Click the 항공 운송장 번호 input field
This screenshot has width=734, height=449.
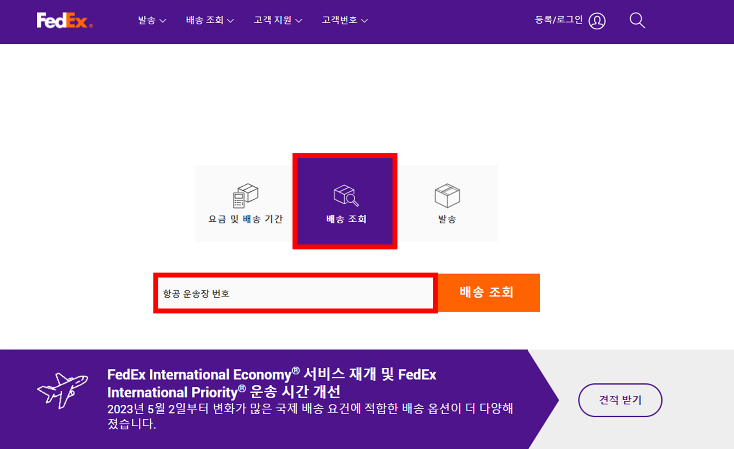(x=294, y=292)
